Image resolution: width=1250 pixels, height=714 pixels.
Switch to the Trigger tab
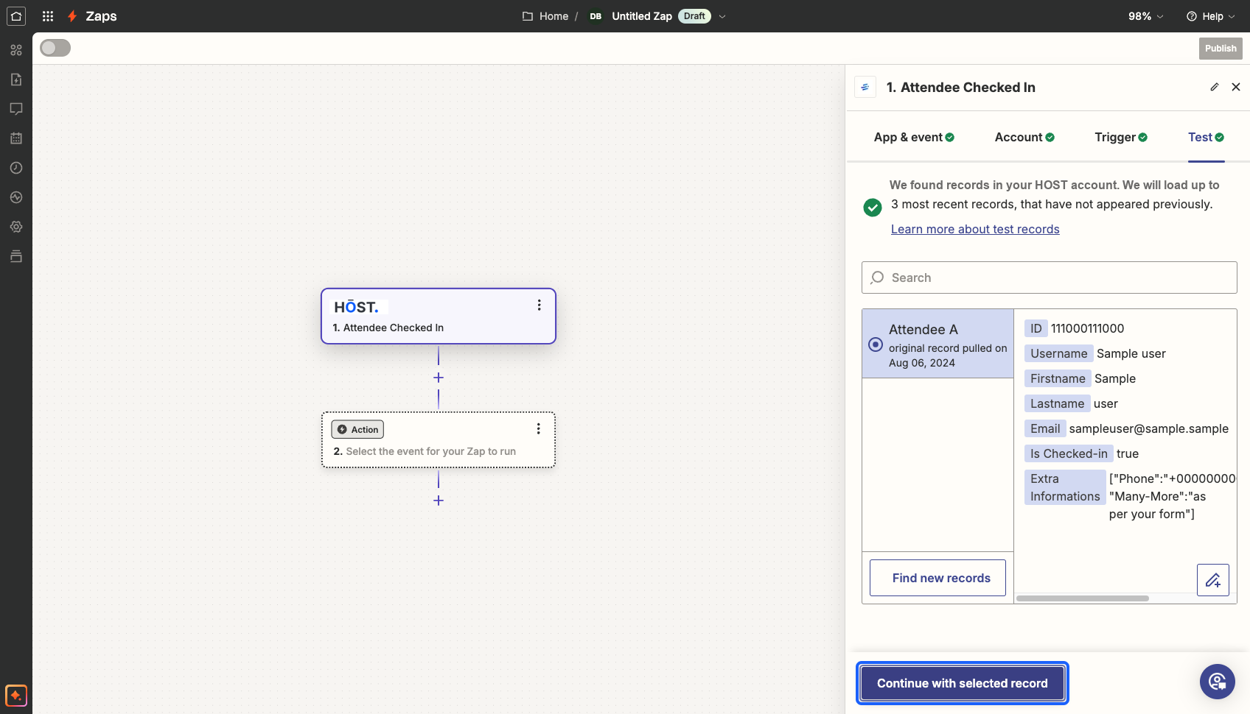(1121, 137)
